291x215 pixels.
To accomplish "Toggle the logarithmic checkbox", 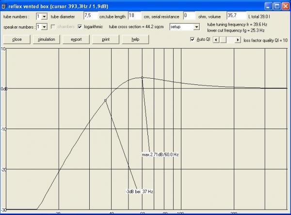I will (x=80, y=27).
